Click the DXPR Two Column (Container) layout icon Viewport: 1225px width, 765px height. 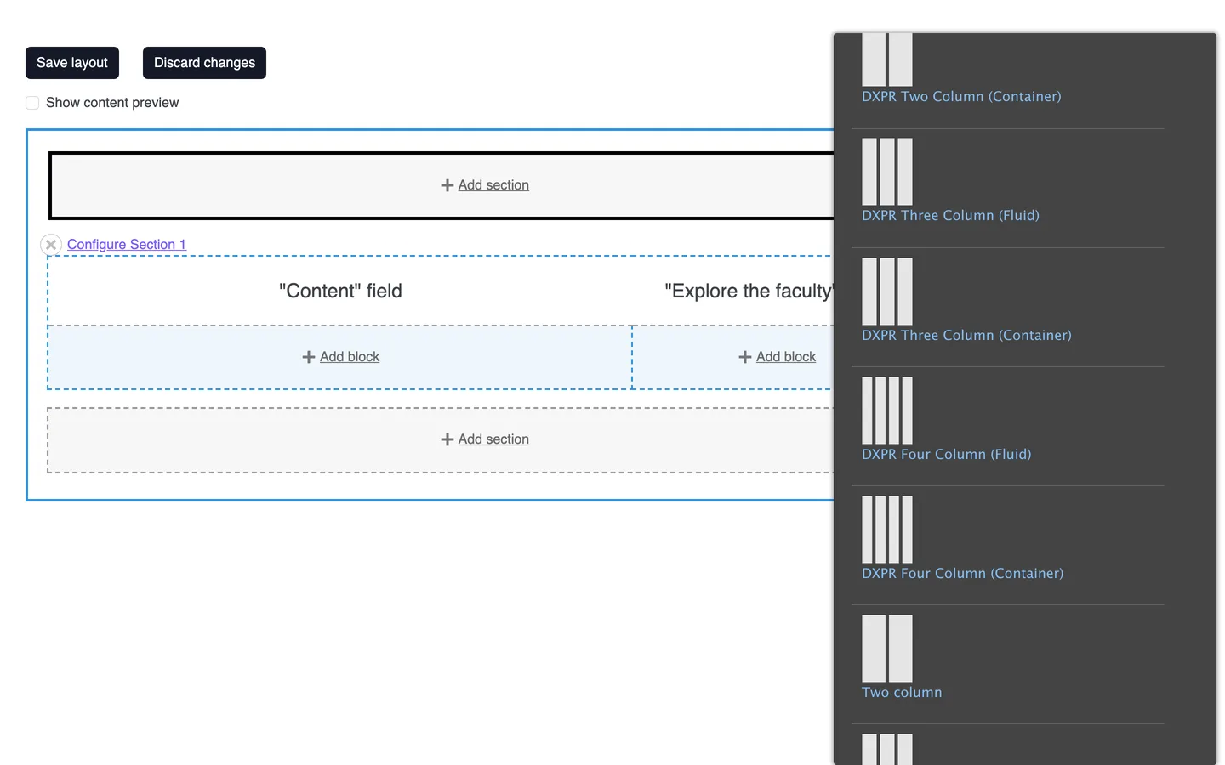point(887,59)
